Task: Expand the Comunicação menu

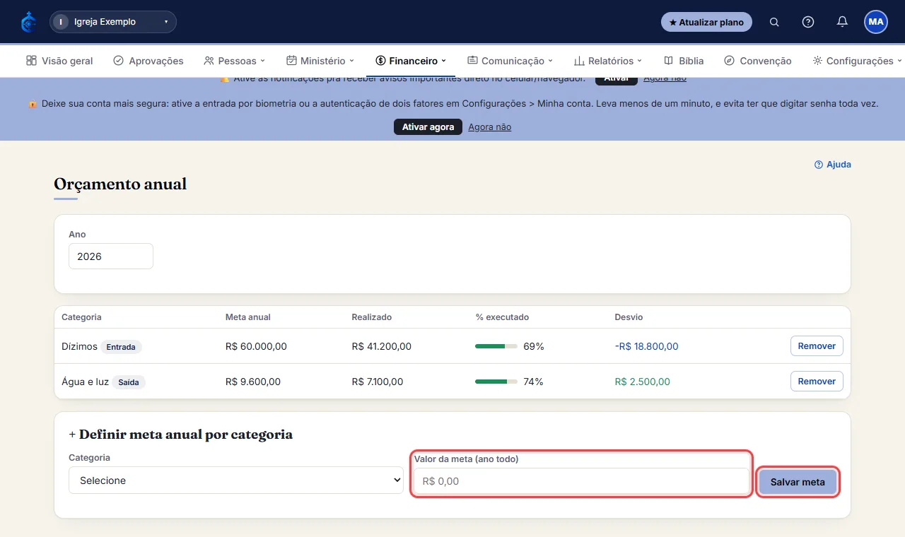Action: click(510, 61)
